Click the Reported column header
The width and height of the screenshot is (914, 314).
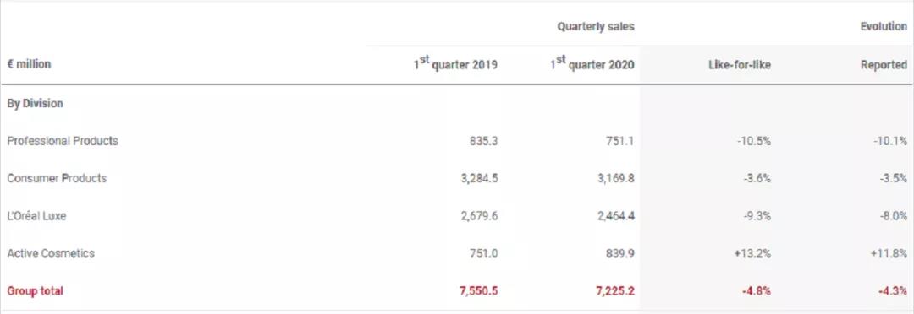884,65
